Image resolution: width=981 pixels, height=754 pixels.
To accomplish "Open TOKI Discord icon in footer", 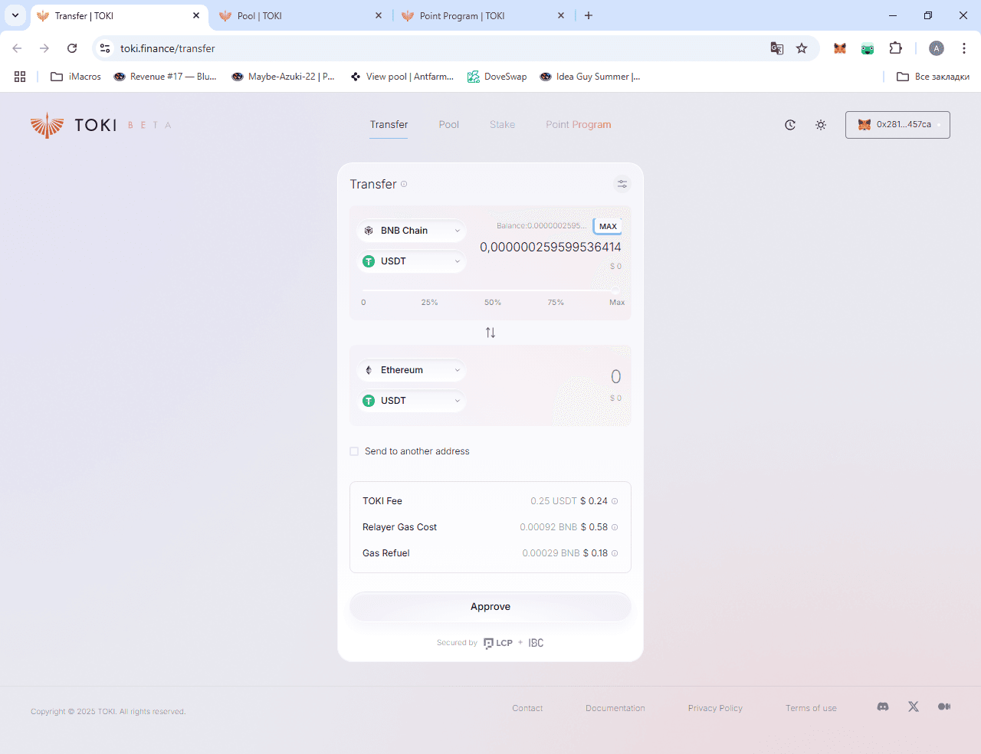I will (883, 706).
